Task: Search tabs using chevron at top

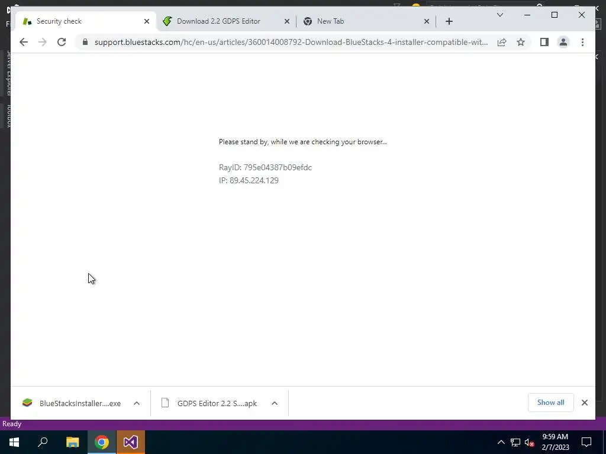Action: tap(499, 15)
